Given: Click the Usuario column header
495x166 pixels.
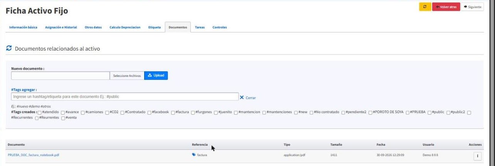Looking at the screenshot, I should point(428,145).
